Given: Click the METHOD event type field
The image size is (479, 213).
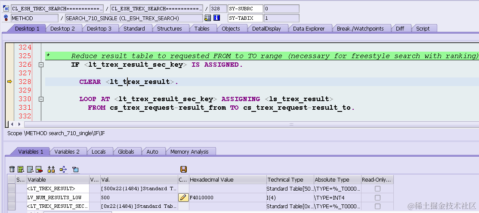Looking at the screenshot, I should coord(34,18).
